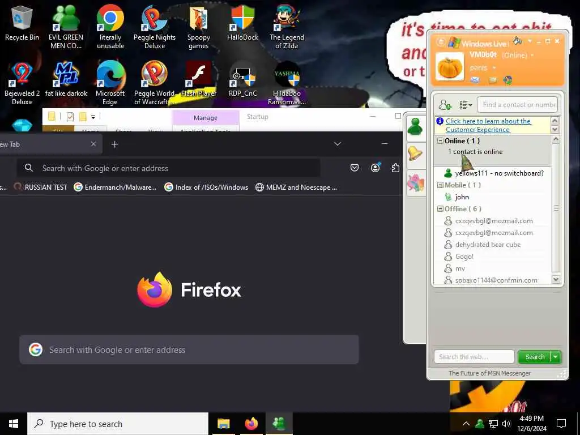The height and width of the screenshot is (435, 580).
Task: Collapse the Mobile contacts group
Action: coord(440,185)
